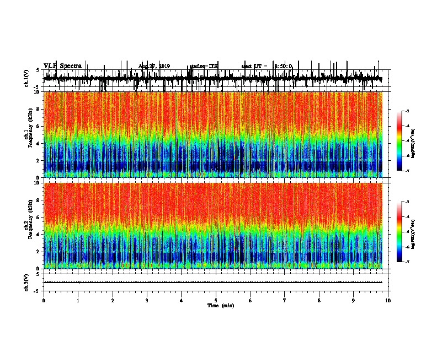Click the 'station=ITK' header label

pyautogui.click(x=204, y=66)
